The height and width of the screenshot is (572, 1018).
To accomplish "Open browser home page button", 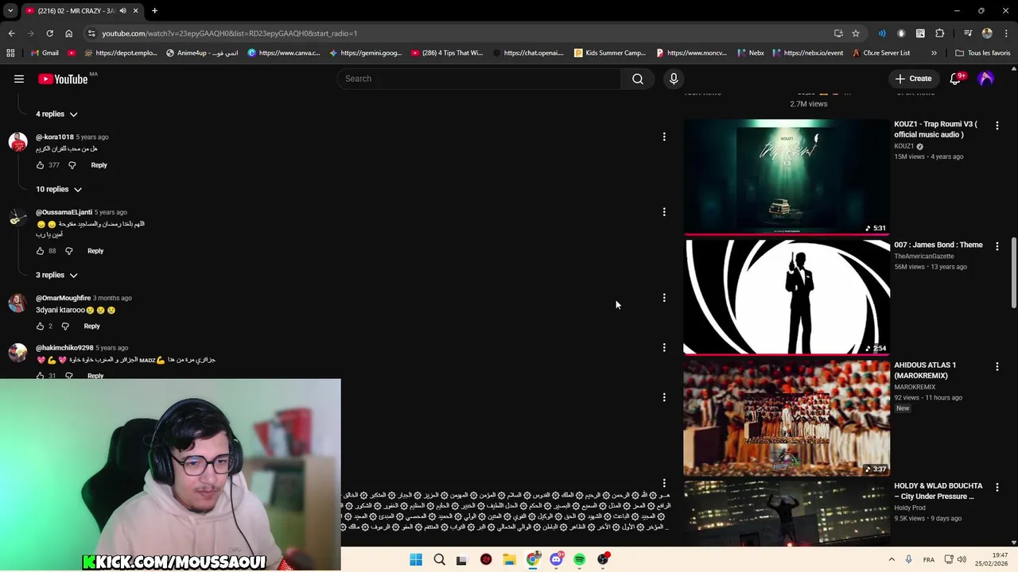I will tap(69, 33).
